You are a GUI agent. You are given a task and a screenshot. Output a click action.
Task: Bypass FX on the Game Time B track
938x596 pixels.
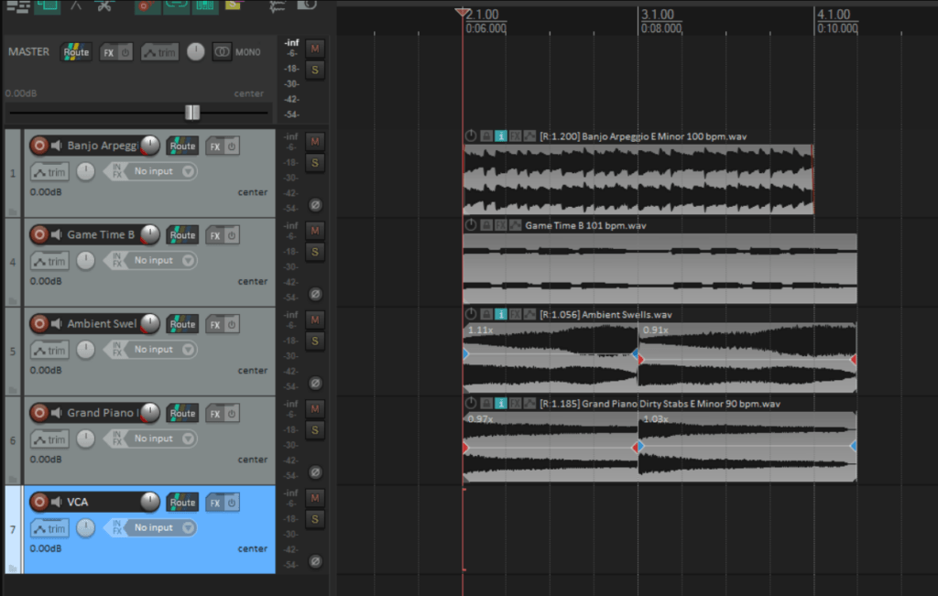point(232,235)
